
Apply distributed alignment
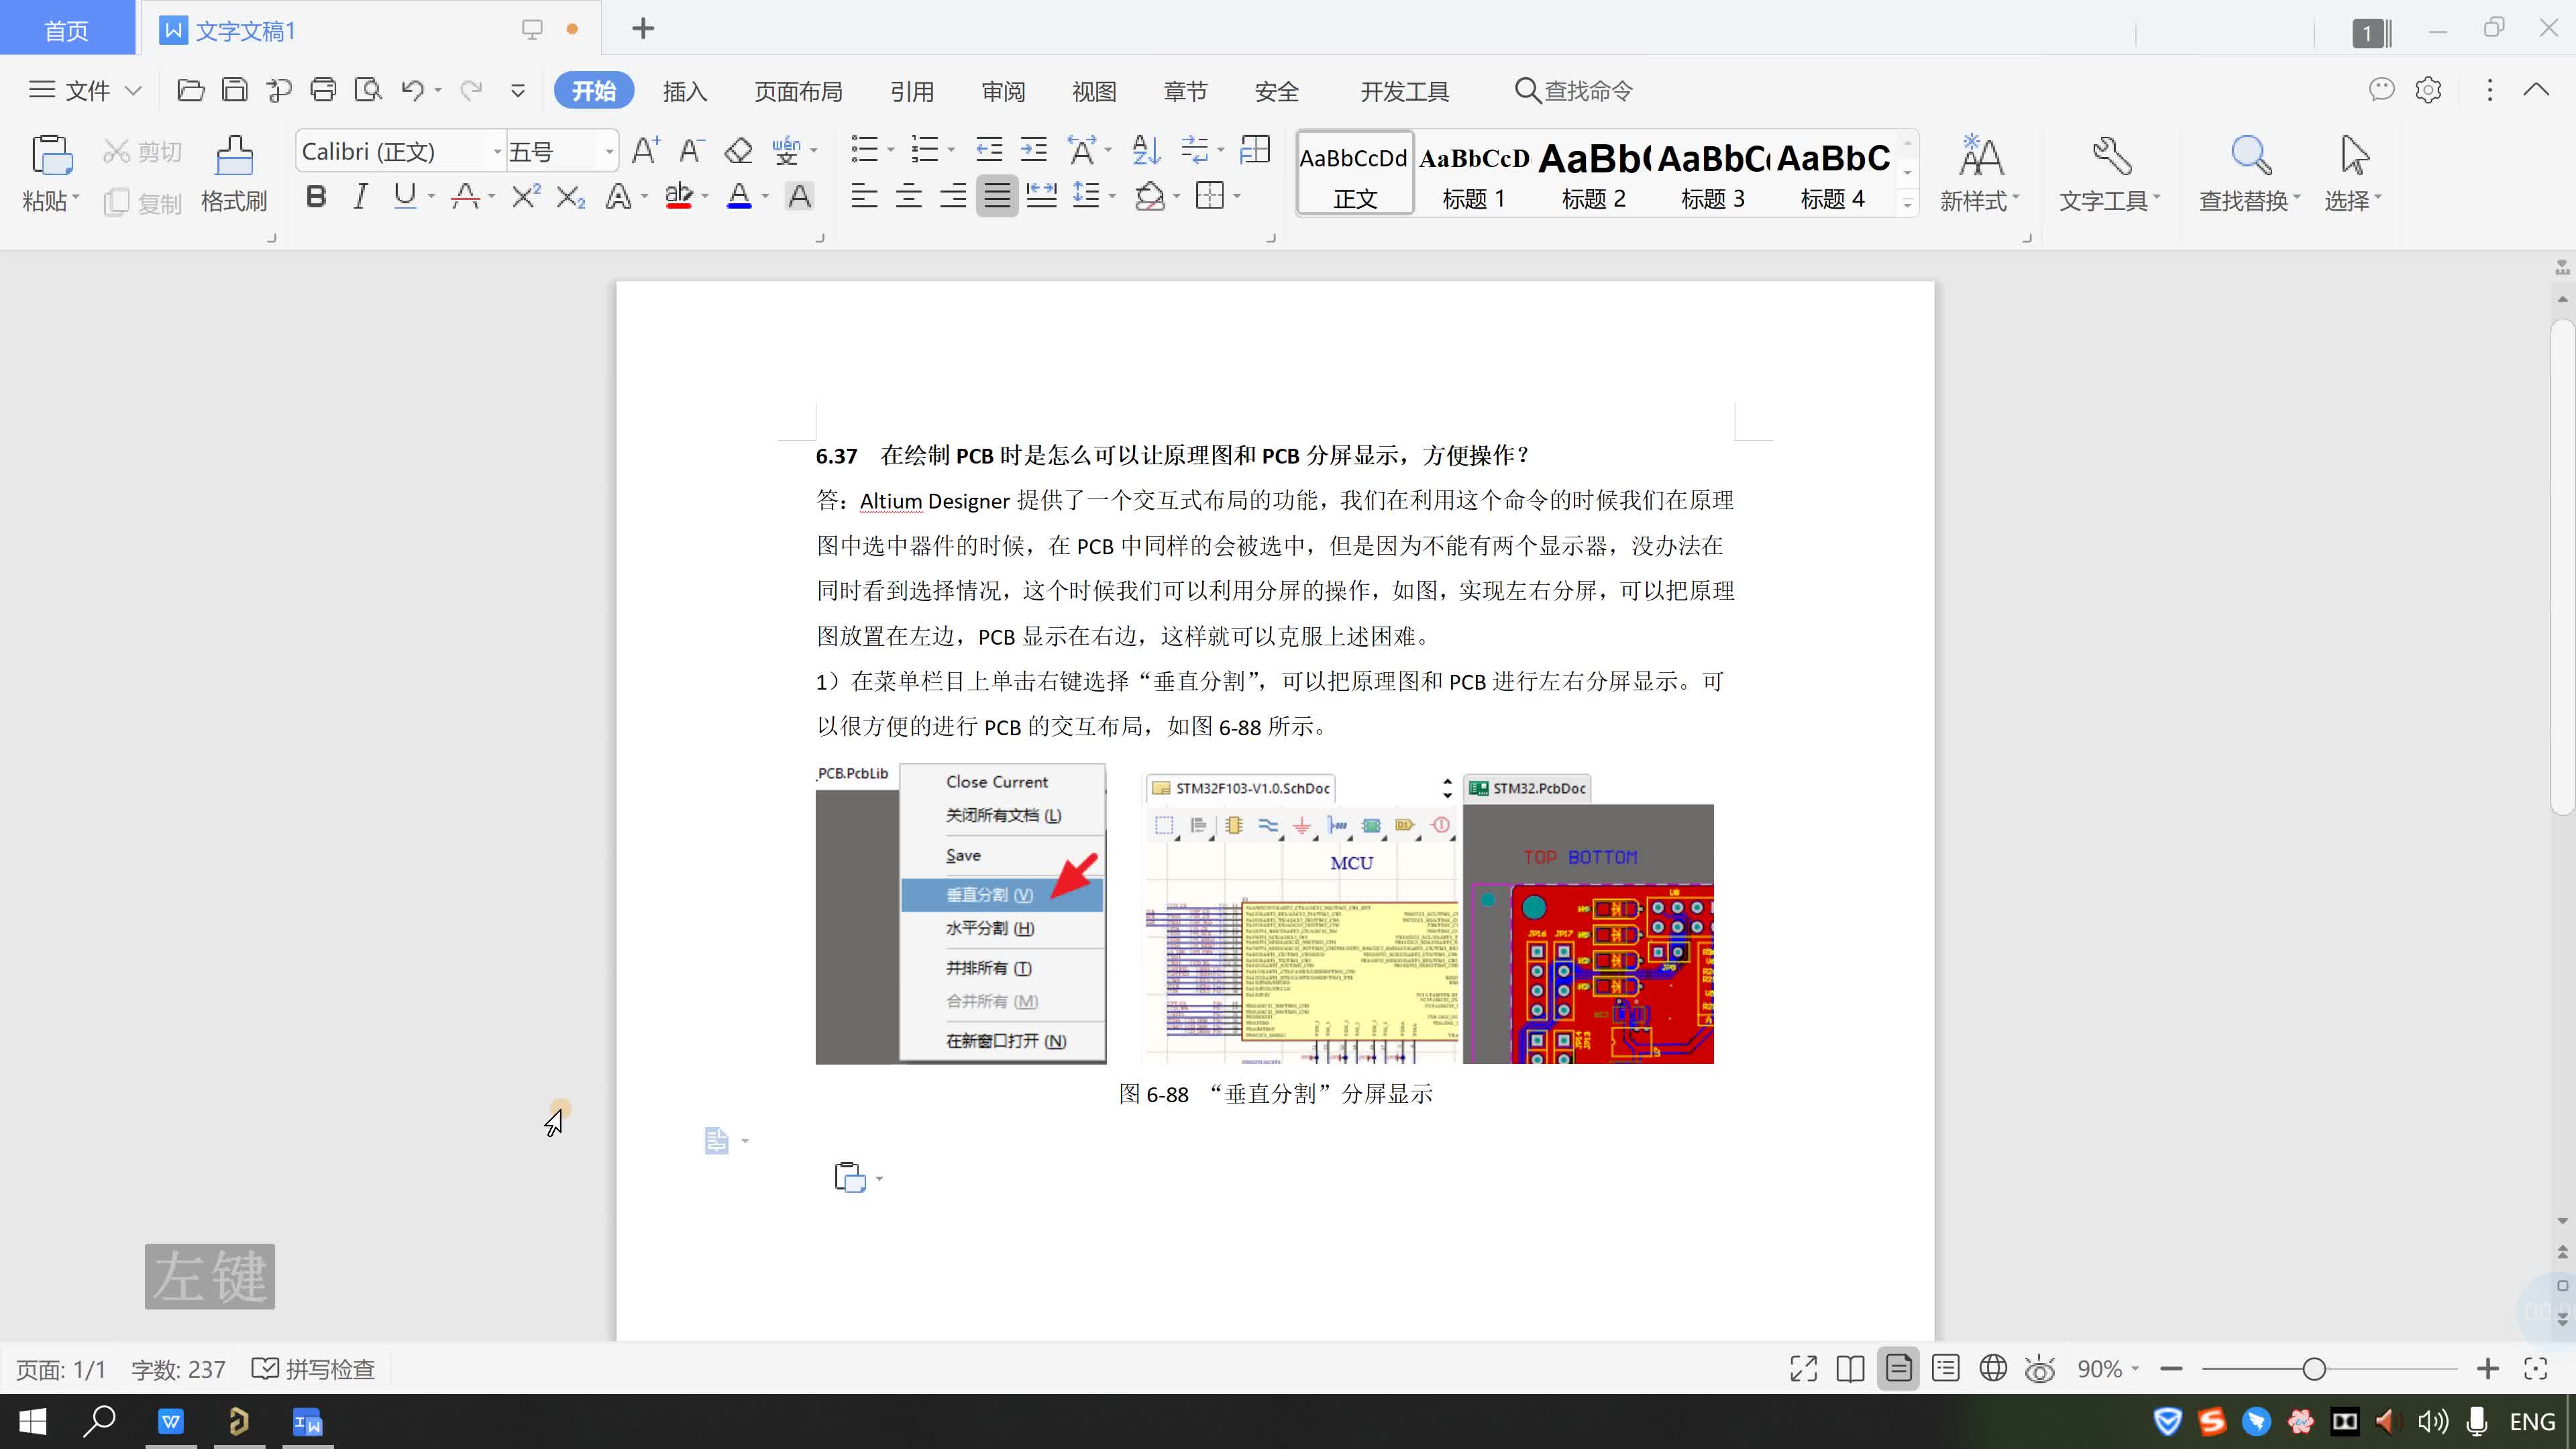1041,196
